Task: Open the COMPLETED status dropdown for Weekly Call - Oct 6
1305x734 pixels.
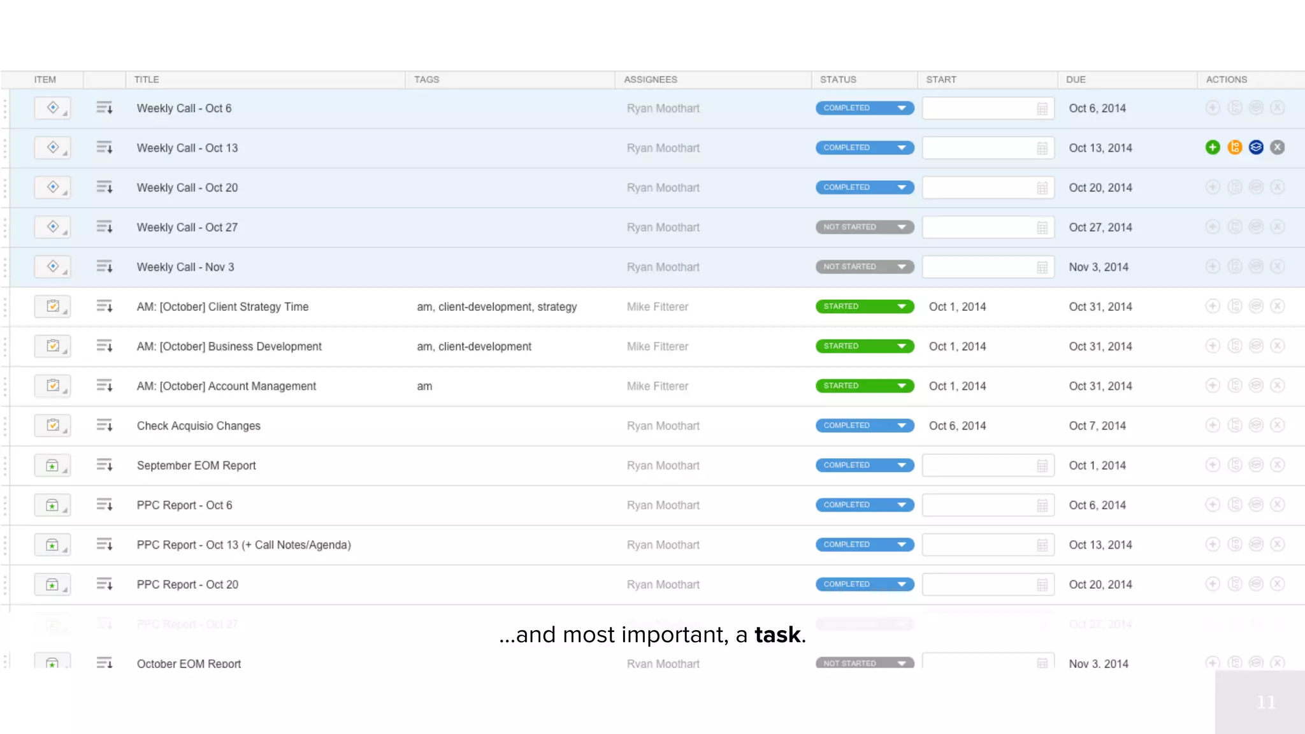Action: [865, 108]
